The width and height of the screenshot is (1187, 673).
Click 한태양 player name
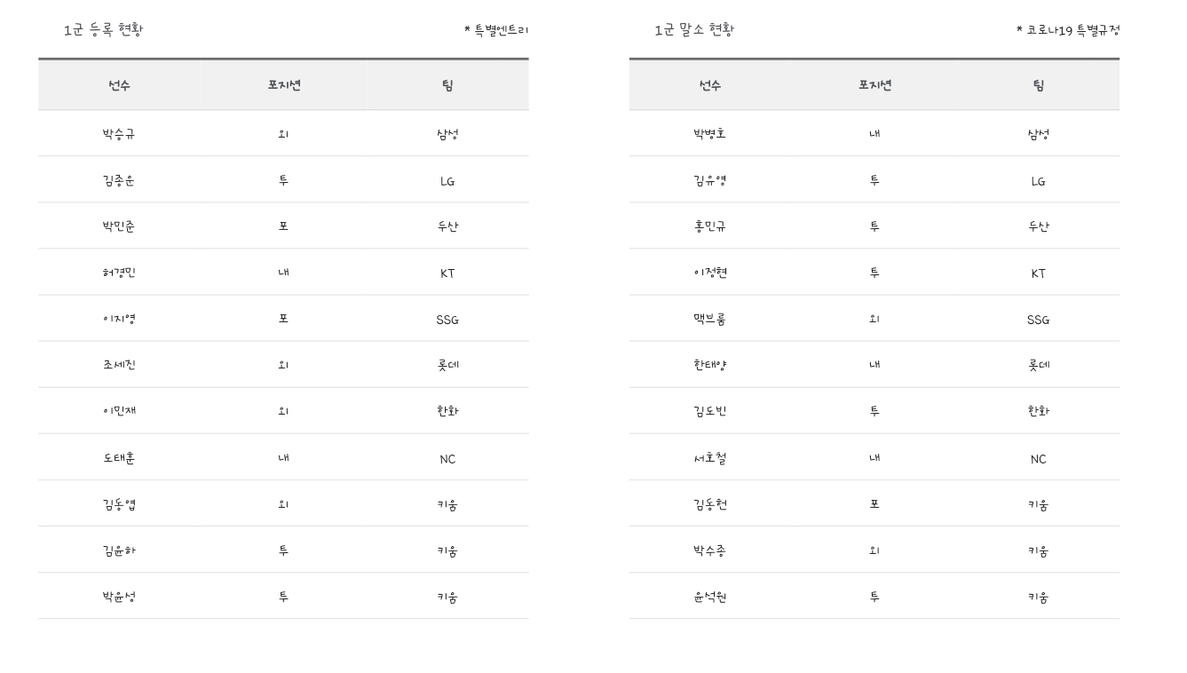point(709,365)
